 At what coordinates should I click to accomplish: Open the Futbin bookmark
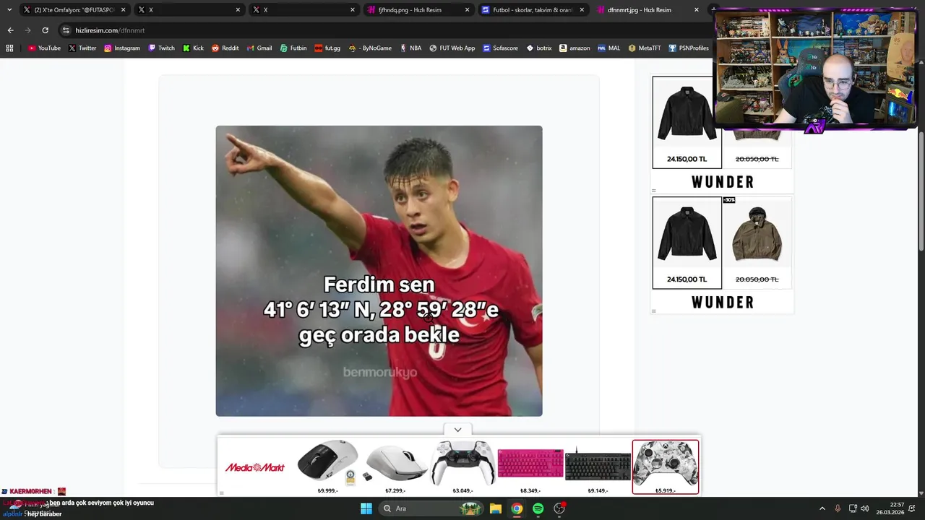293,48
